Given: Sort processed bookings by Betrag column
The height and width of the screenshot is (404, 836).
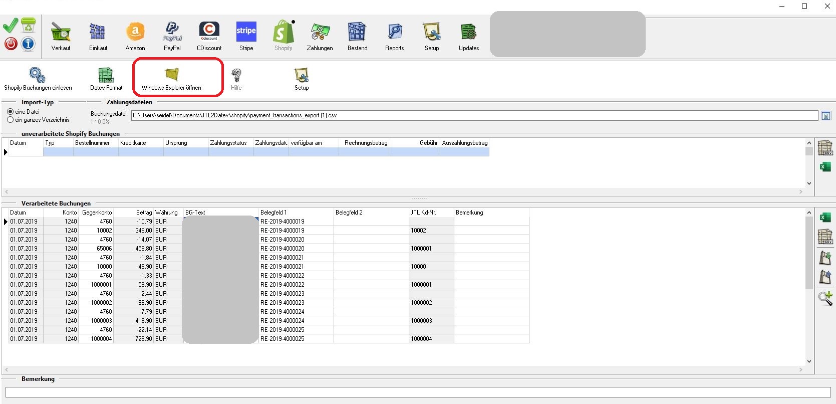Looking at the screenshot, I should coord(144,213).
